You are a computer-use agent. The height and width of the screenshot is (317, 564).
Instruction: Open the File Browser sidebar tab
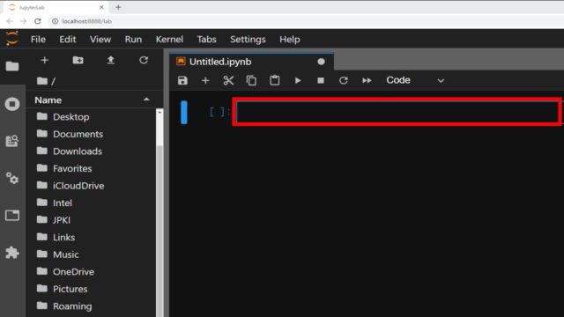click(12, 66)
